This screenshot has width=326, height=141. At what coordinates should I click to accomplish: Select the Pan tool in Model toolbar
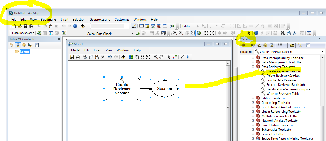click(x=161, y=57)
